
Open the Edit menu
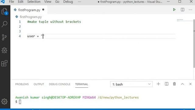(20, 2)
